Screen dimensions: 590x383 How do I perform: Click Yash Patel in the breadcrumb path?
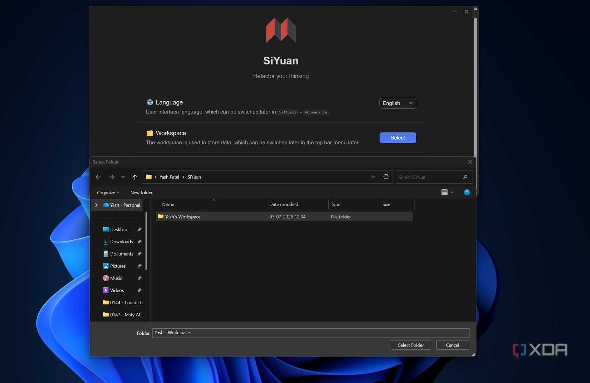(169, 177)
